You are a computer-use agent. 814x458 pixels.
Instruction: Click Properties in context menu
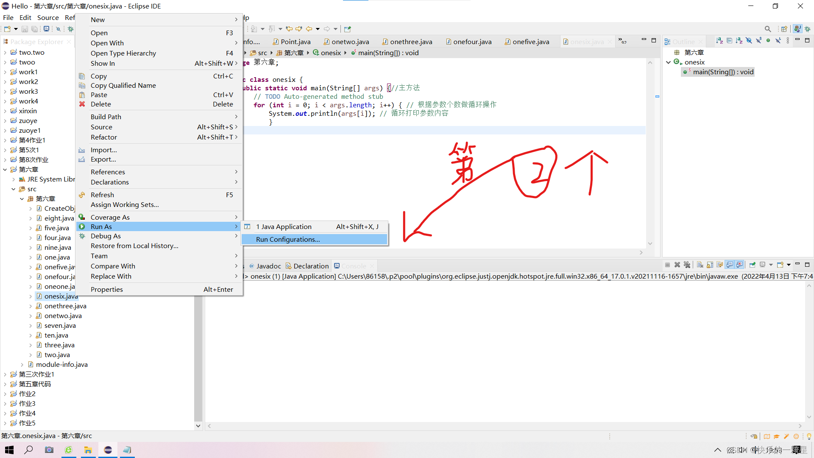(159, 290)
